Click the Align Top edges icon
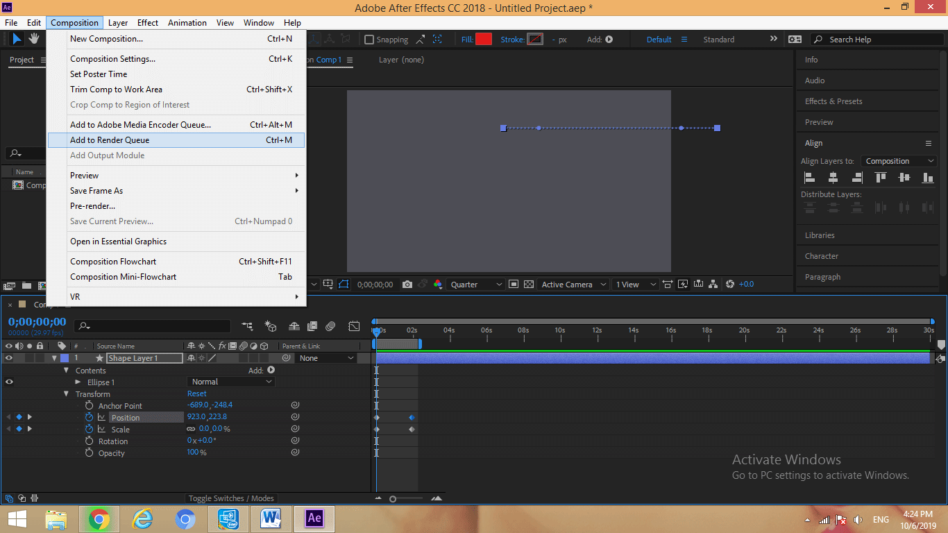This screenshot has width=948, height=533. 881,178
